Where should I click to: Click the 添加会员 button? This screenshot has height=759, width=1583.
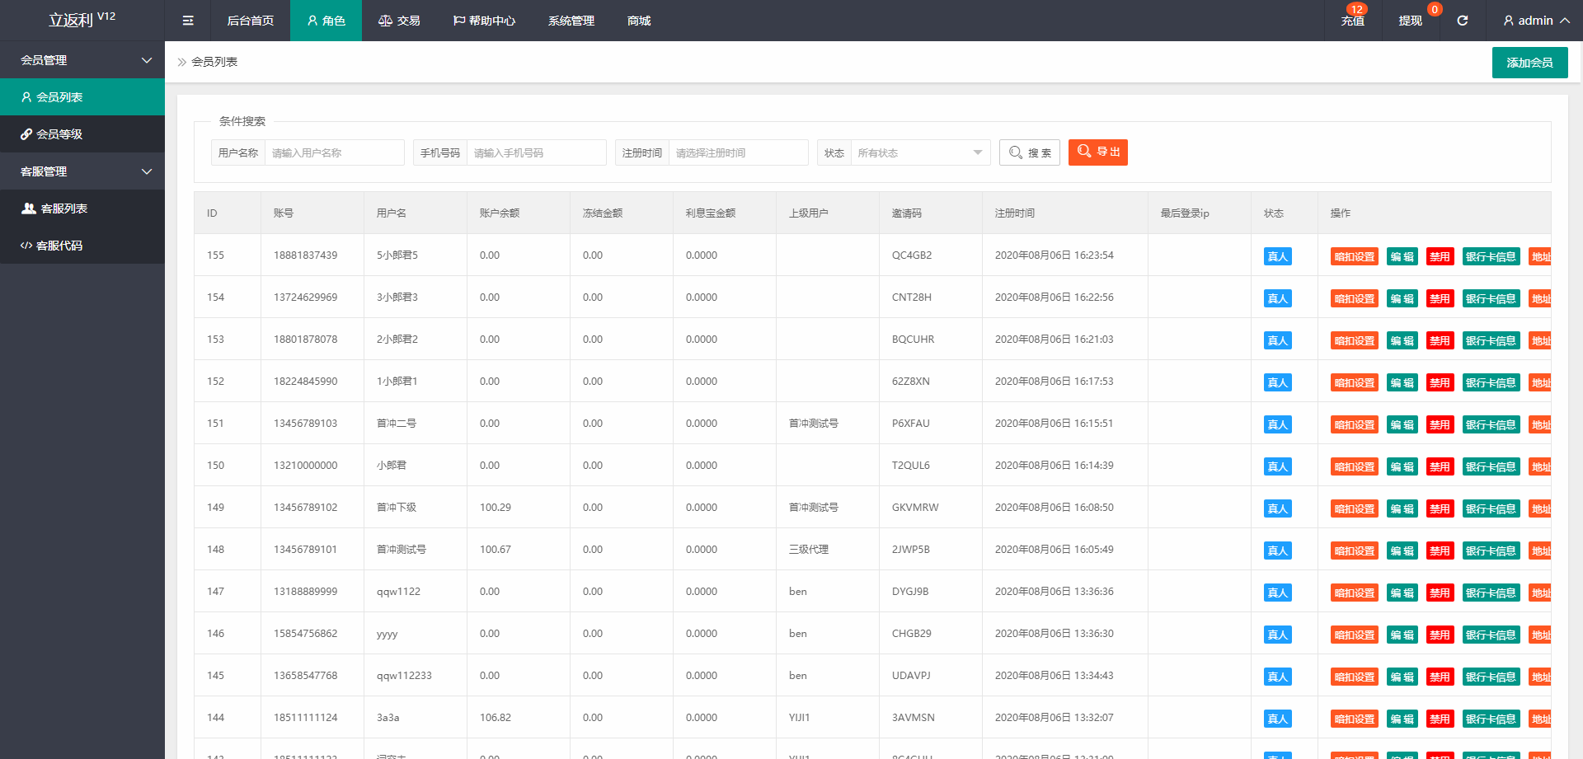click(x=1529, y=62)
